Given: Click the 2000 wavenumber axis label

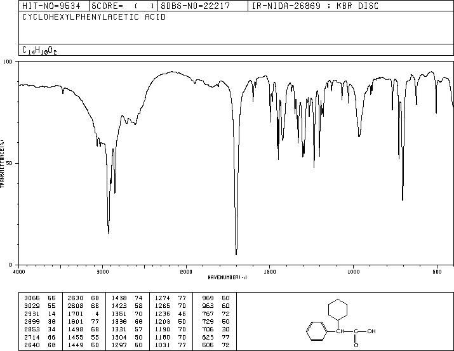Looking at the screenshot, I should pyautogui.click(x=186, y=272).
